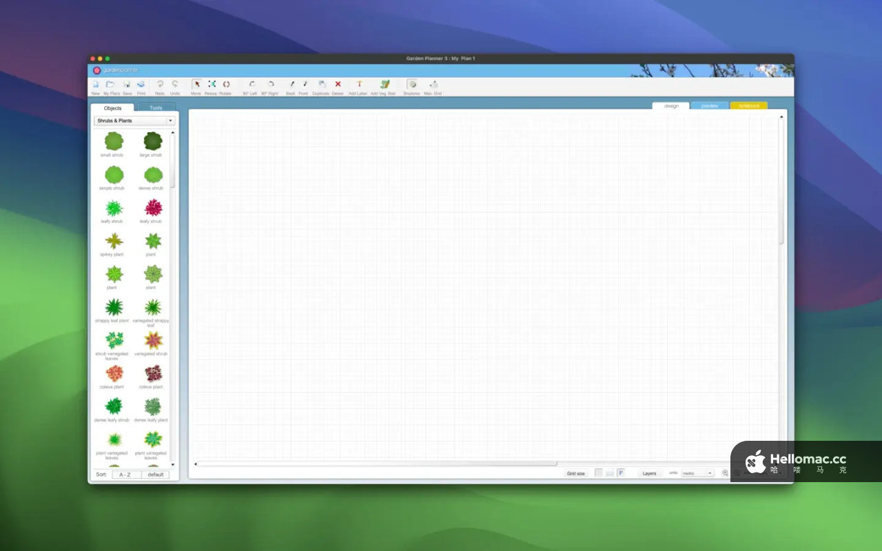Pick the simple shrub object
This screenshot has width=882, height=551.
tap(113, 175)
